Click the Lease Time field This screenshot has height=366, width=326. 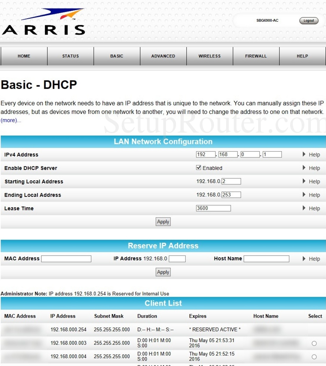tap(213, 208)
